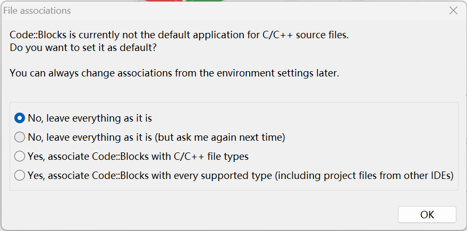Click the "Yes, associate Code::Blocks with C/C++ file types" label

(x=138, y=157)
